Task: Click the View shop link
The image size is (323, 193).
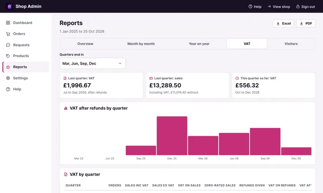Action: (279, 6)
